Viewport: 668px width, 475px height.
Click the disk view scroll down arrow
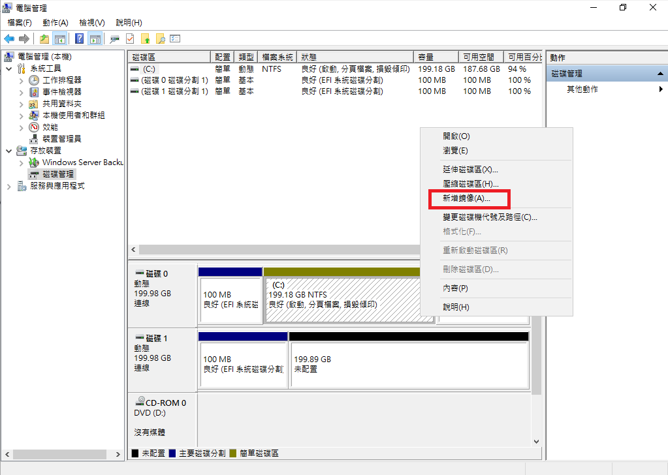(536, 442)
